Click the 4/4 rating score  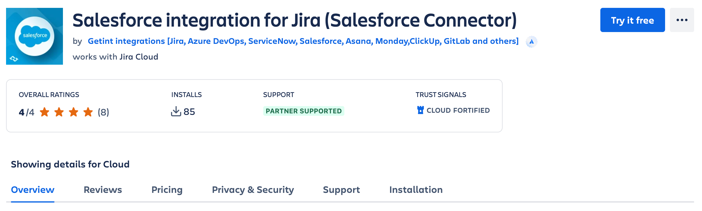[26, 112]
